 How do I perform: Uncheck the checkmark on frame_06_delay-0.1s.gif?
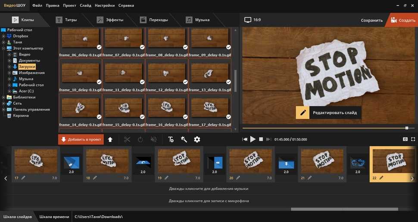pos(100,47)
